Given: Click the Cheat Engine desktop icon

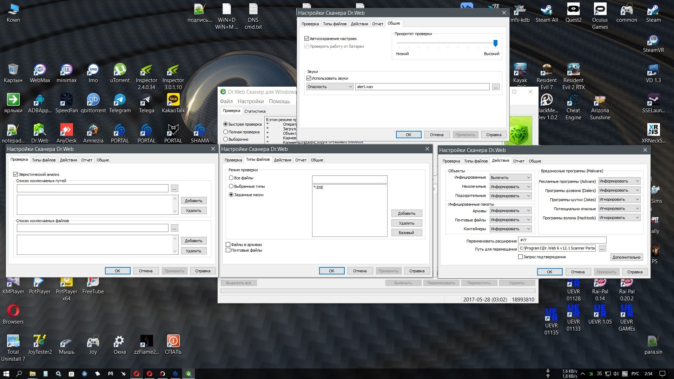Looking at the screenshot, I should tap(573, 107).
